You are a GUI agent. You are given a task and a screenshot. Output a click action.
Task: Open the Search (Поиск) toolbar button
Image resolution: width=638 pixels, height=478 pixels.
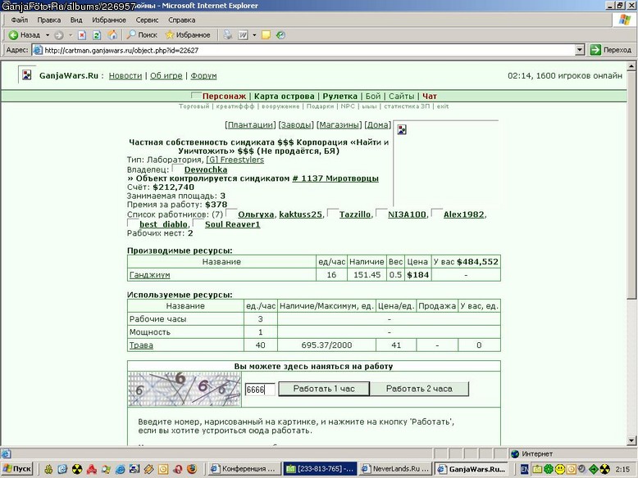click(x=142, y=35)
